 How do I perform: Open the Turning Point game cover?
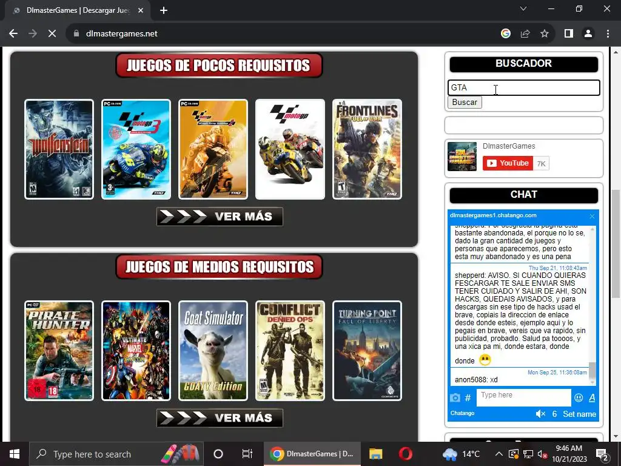point(367,351)
